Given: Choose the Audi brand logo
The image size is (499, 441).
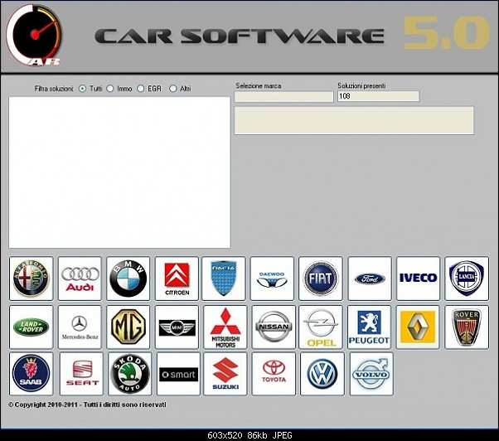Looking at the screenshot, I should tap(80, 279).
